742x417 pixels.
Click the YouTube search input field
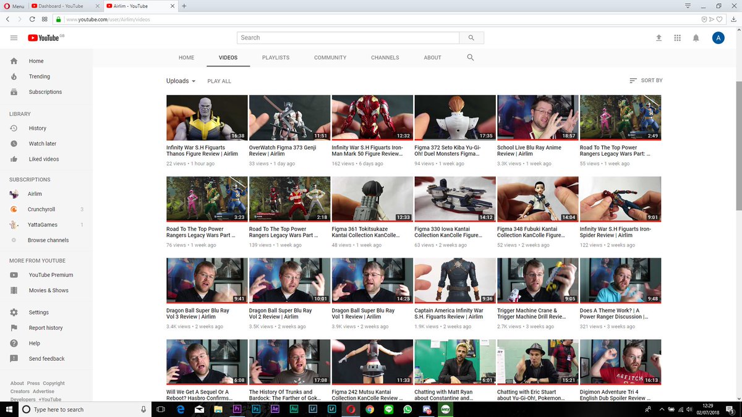click(x=348, y=38)
